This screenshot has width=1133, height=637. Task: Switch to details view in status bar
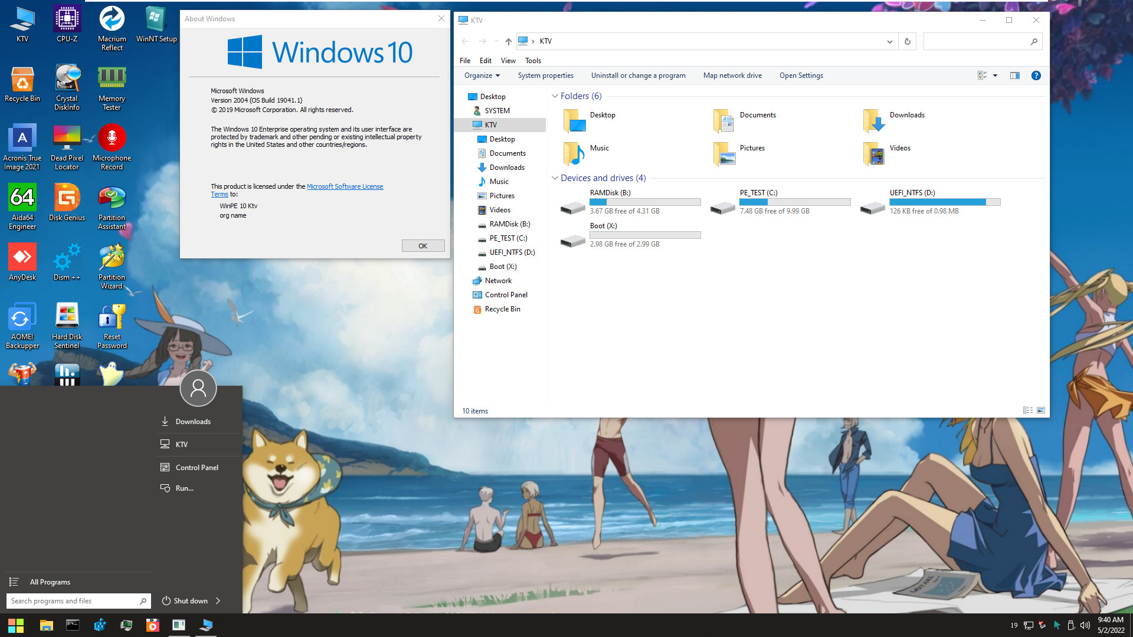1028,411
